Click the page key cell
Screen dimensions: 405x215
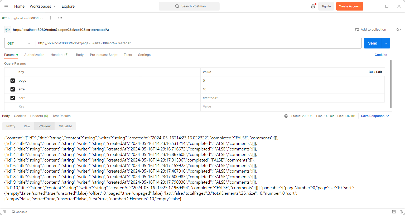(108, 81)
